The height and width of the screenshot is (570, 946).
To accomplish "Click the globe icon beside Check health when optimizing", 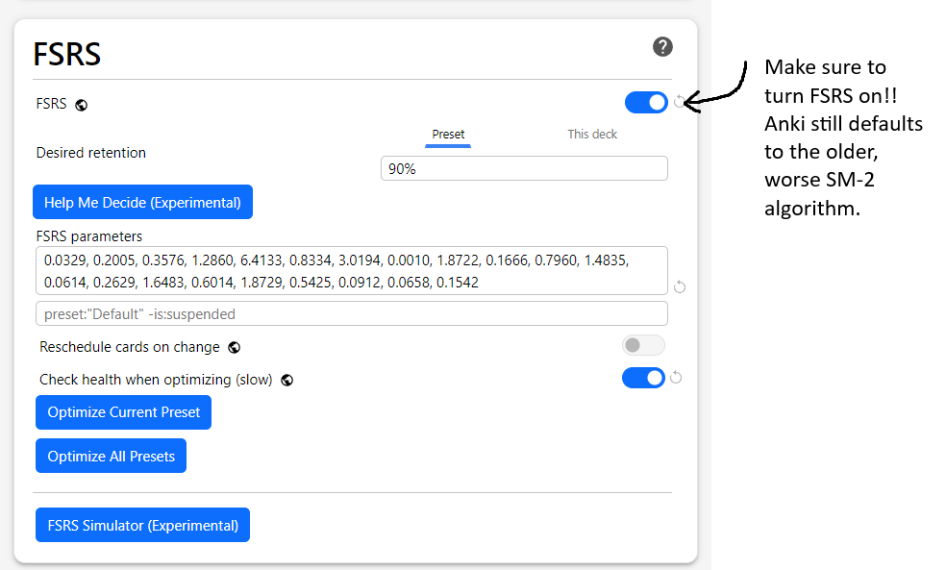I will click(286, 380).
